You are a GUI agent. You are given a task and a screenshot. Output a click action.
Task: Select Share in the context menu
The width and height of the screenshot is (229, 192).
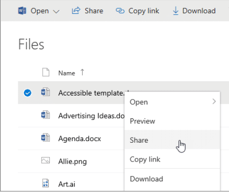(x=172, y=140)
